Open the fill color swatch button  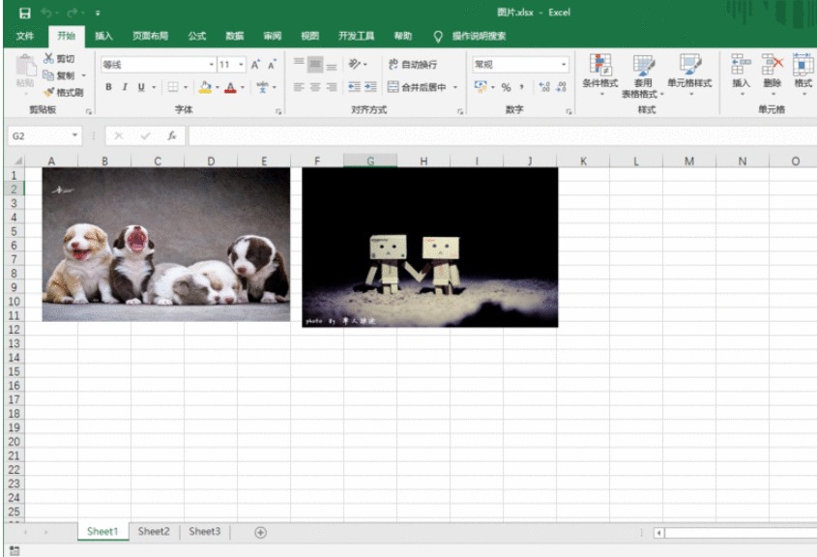205,87
